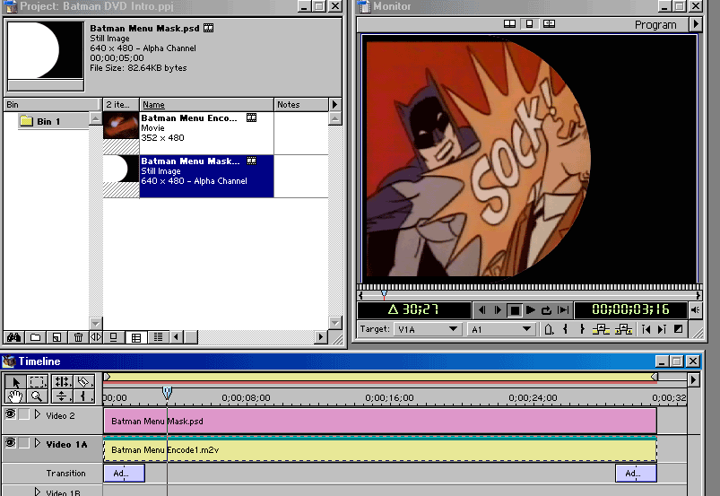The width and height of the screenshot is (720, 496).
Task: Toggle Video 1A track visibility eye
Action: tap(10, 443)
